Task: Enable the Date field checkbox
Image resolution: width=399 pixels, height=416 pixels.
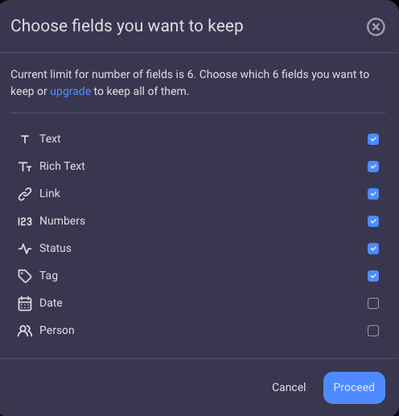Action: (373, 303)
